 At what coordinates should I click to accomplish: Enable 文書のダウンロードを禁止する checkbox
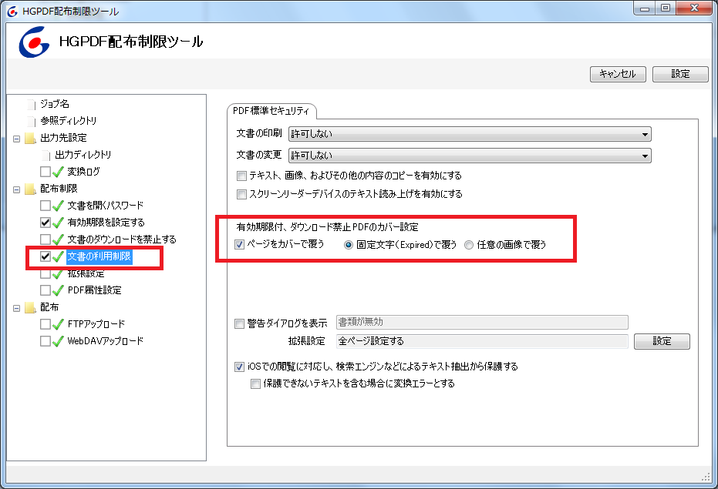click(46, 239)
